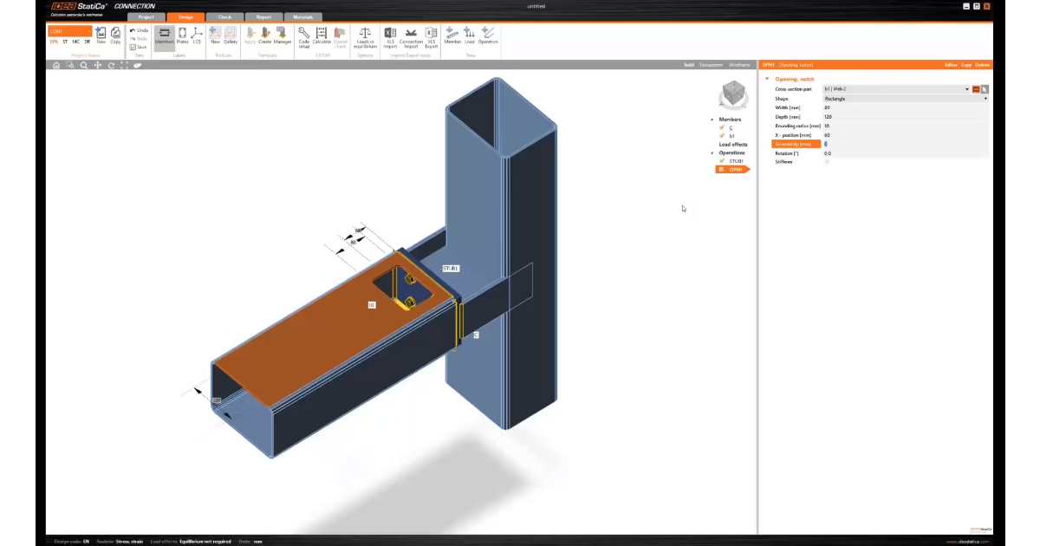Click the XLS Import icon

390,34
